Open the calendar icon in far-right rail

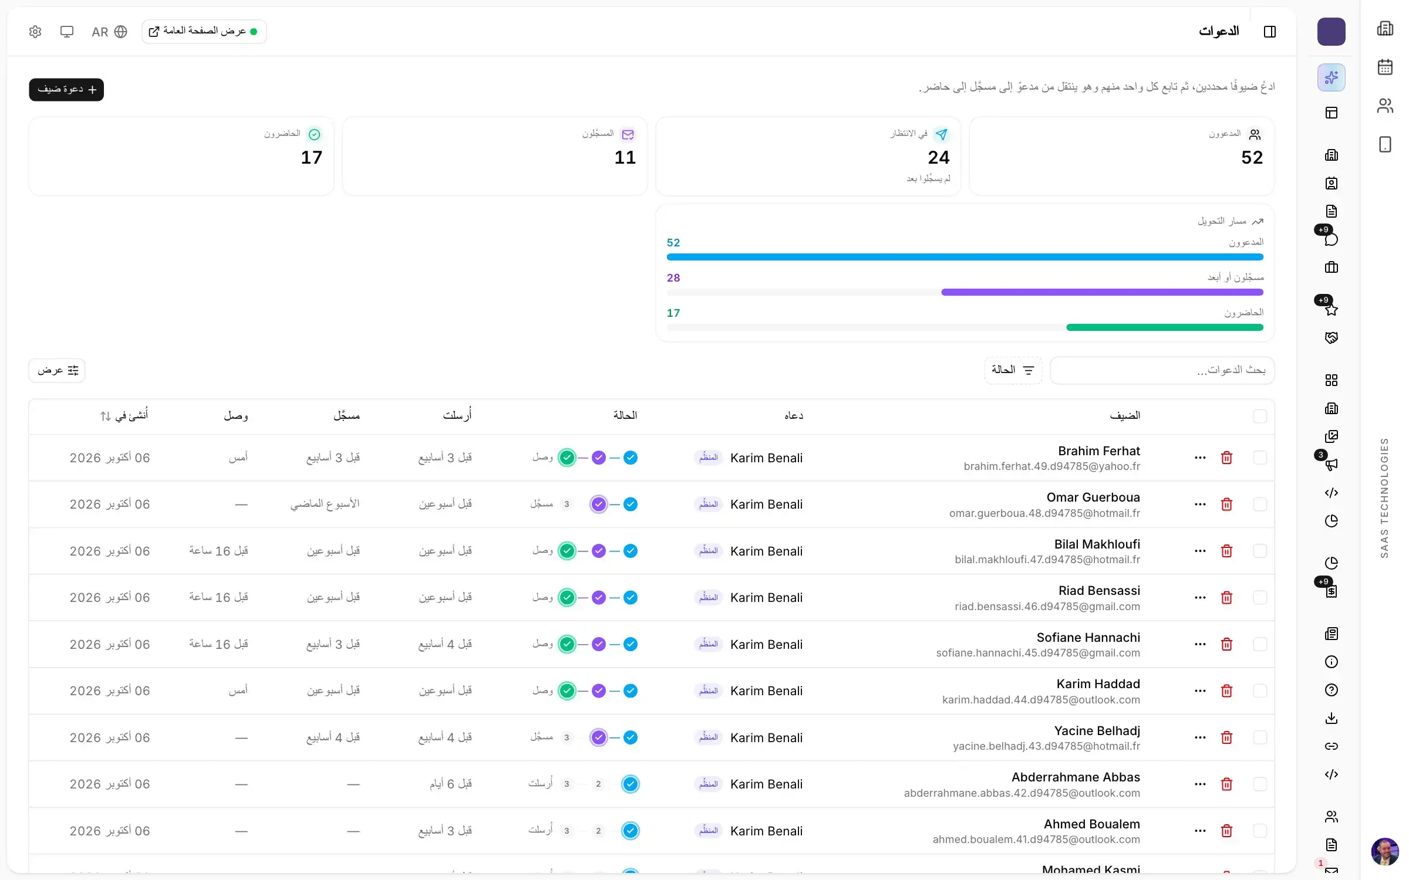(1385, 67)
